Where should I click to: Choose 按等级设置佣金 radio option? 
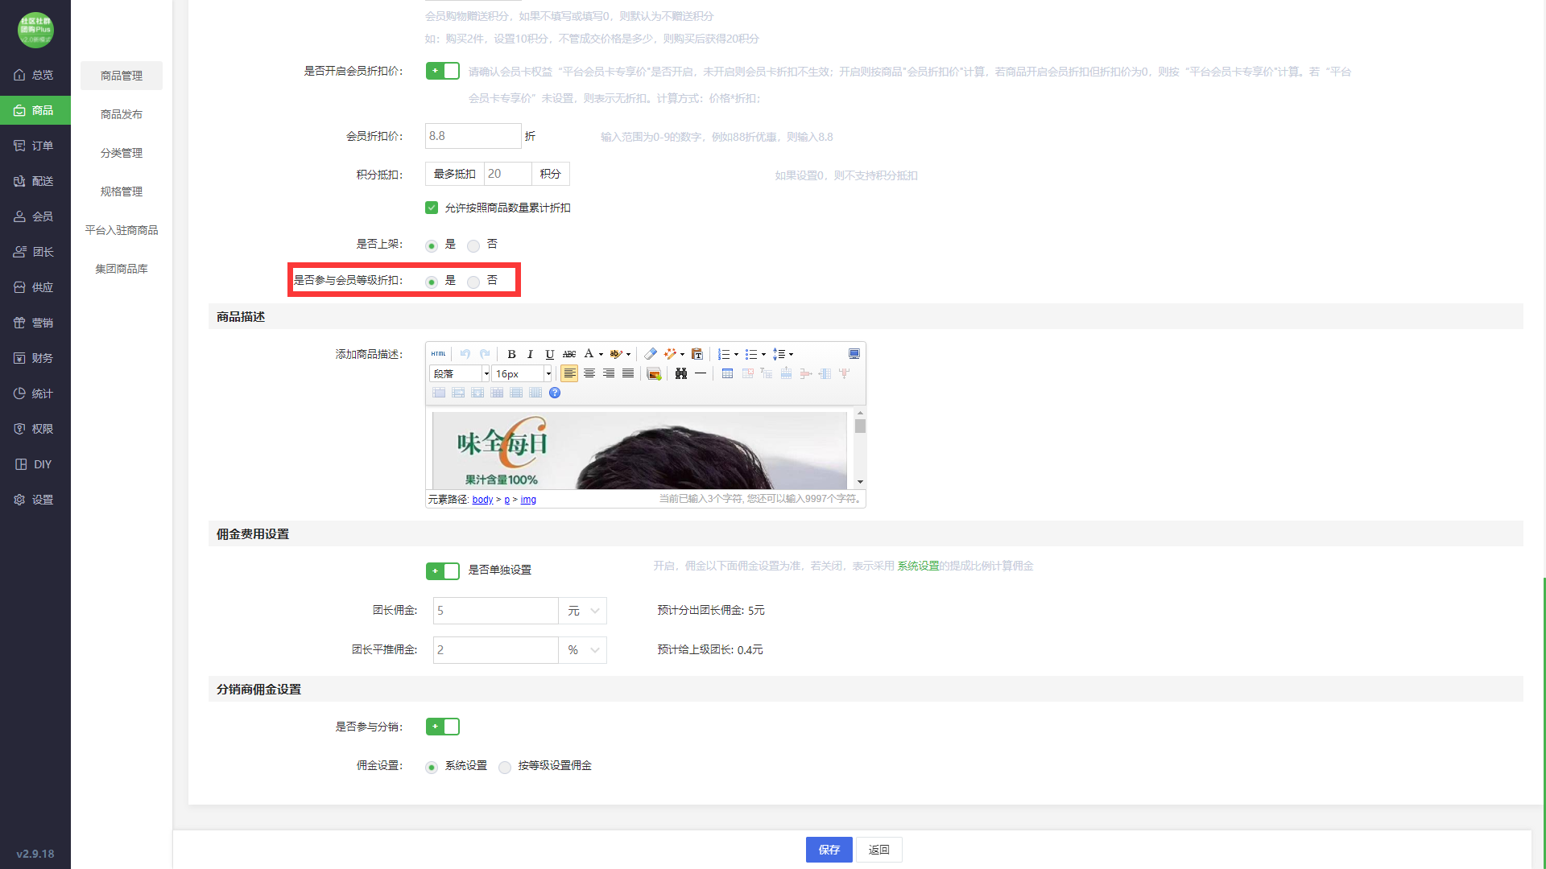pos(505,767)
